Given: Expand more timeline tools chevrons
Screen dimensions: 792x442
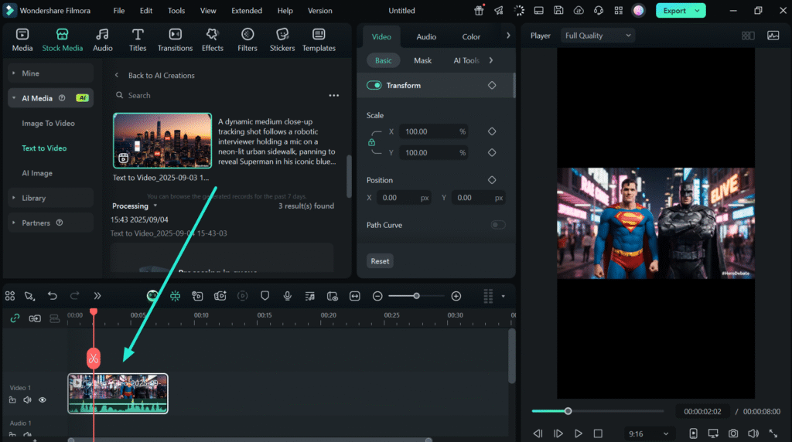Looking at the screenshot, I should (97, 296).
